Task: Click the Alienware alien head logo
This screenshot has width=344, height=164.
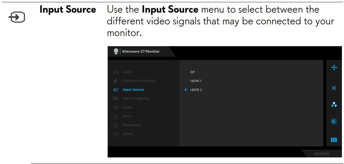Action: pos(116,51)
